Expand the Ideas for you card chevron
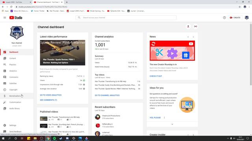The height and width of the screenshot is (141, 252). click(172, 124)
